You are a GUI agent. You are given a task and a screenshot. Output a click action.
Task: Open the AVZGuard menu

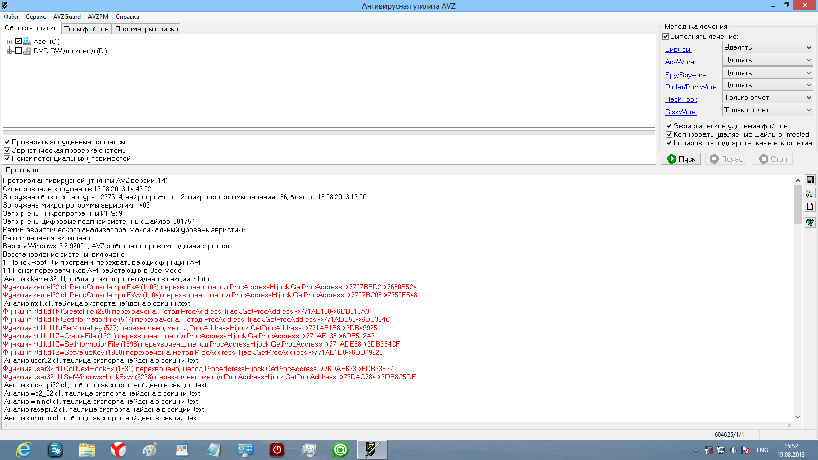(67, 17)
